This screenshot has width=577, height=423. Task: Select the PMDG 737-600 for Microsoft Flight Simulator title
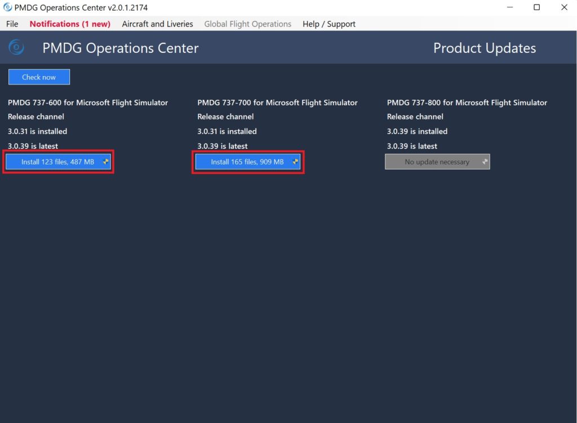88,103
